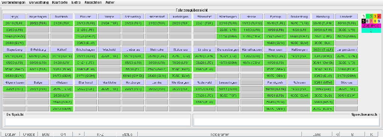Click the Telegramm column header

coord(220,134)
